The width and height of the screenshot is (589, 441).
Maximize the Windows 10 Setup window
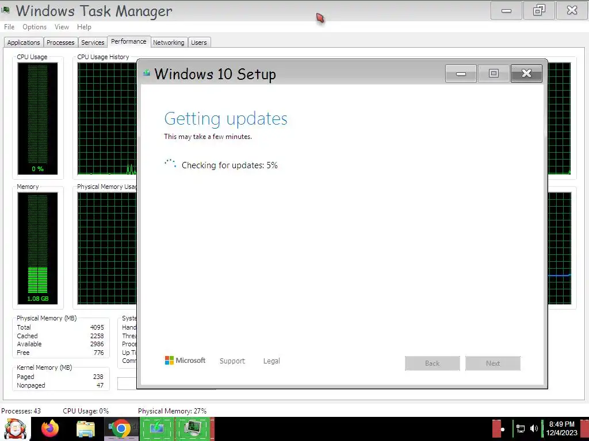494,73
